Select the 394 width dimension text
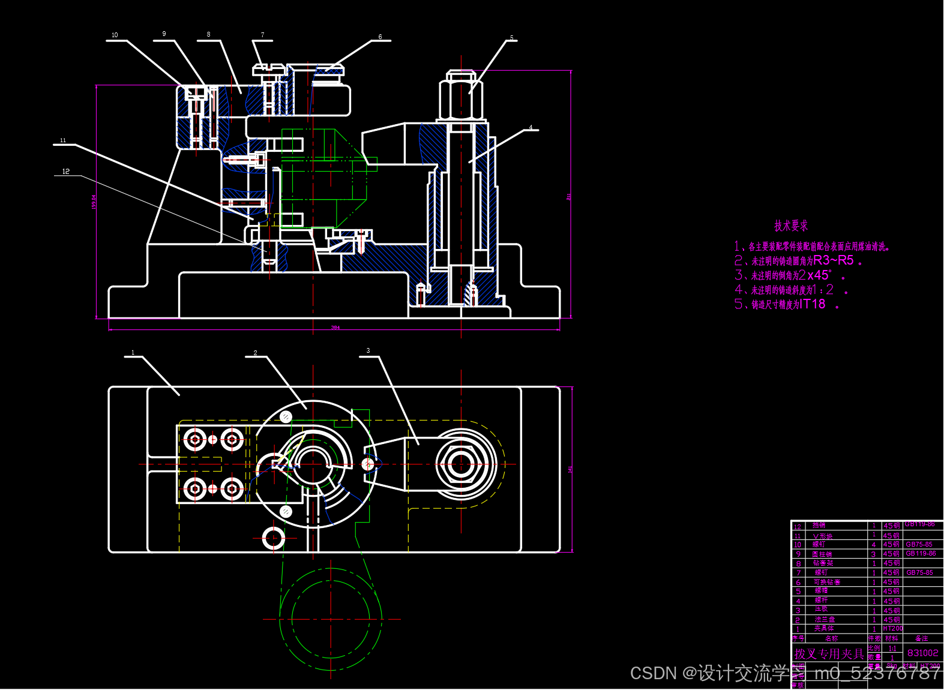Viewport: 944px width, 690px height. pos(335,328)
